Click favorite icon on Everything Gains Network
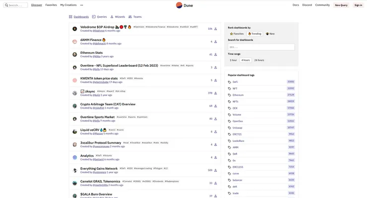Viewport: 367px width, 198px height. pos(216,170)
